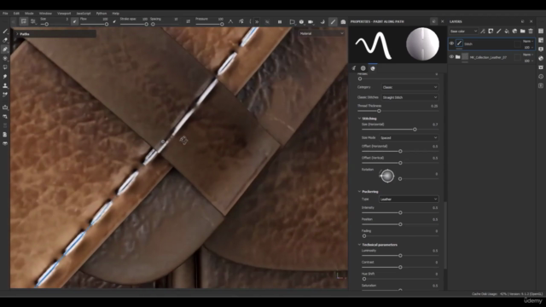Open the Classic Stitches dropdown
546x307 pixels.
409,97
